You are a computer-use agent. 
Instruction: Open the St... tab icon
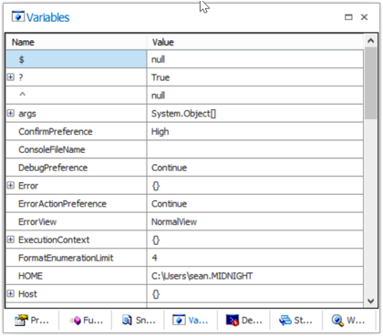[x=285, y=321]
